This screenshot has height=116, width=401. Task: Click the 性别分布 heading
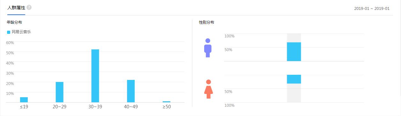click(x=207, y=22)
